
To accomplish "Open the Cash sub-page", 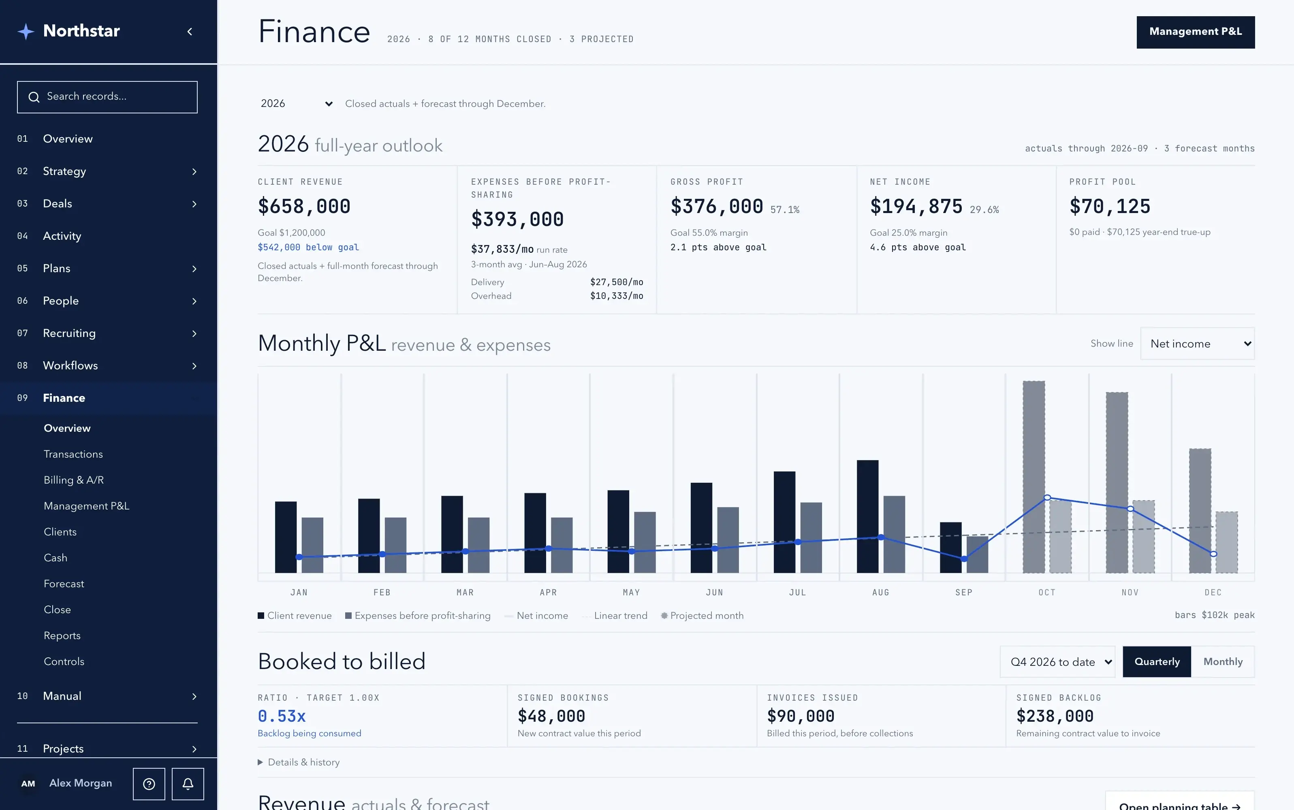I will pyautogui.click(x=55, y=558).
